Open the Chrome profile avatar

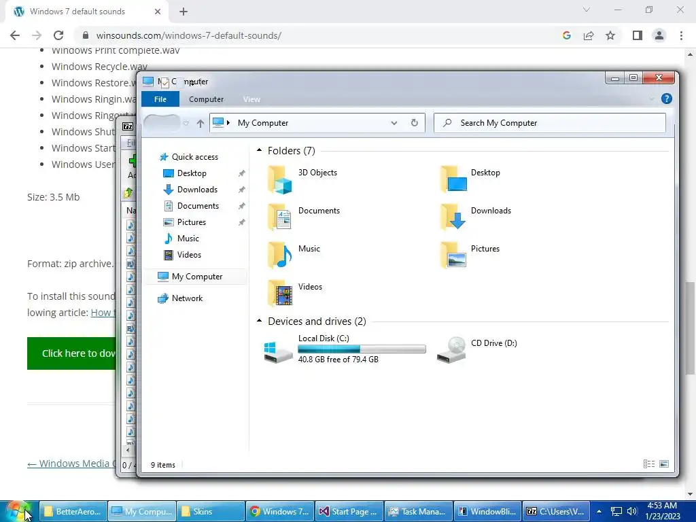pos(659,35)
